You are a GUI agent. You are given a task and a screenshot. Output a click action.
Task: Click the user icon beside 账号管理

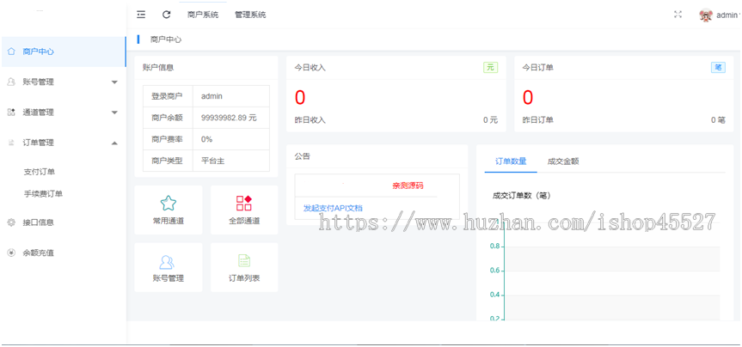[11, 82]
